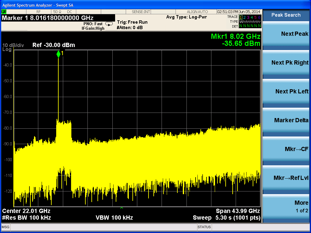Open More softkeys page 1 of 2
311x233 pixels.
point(286,207)
